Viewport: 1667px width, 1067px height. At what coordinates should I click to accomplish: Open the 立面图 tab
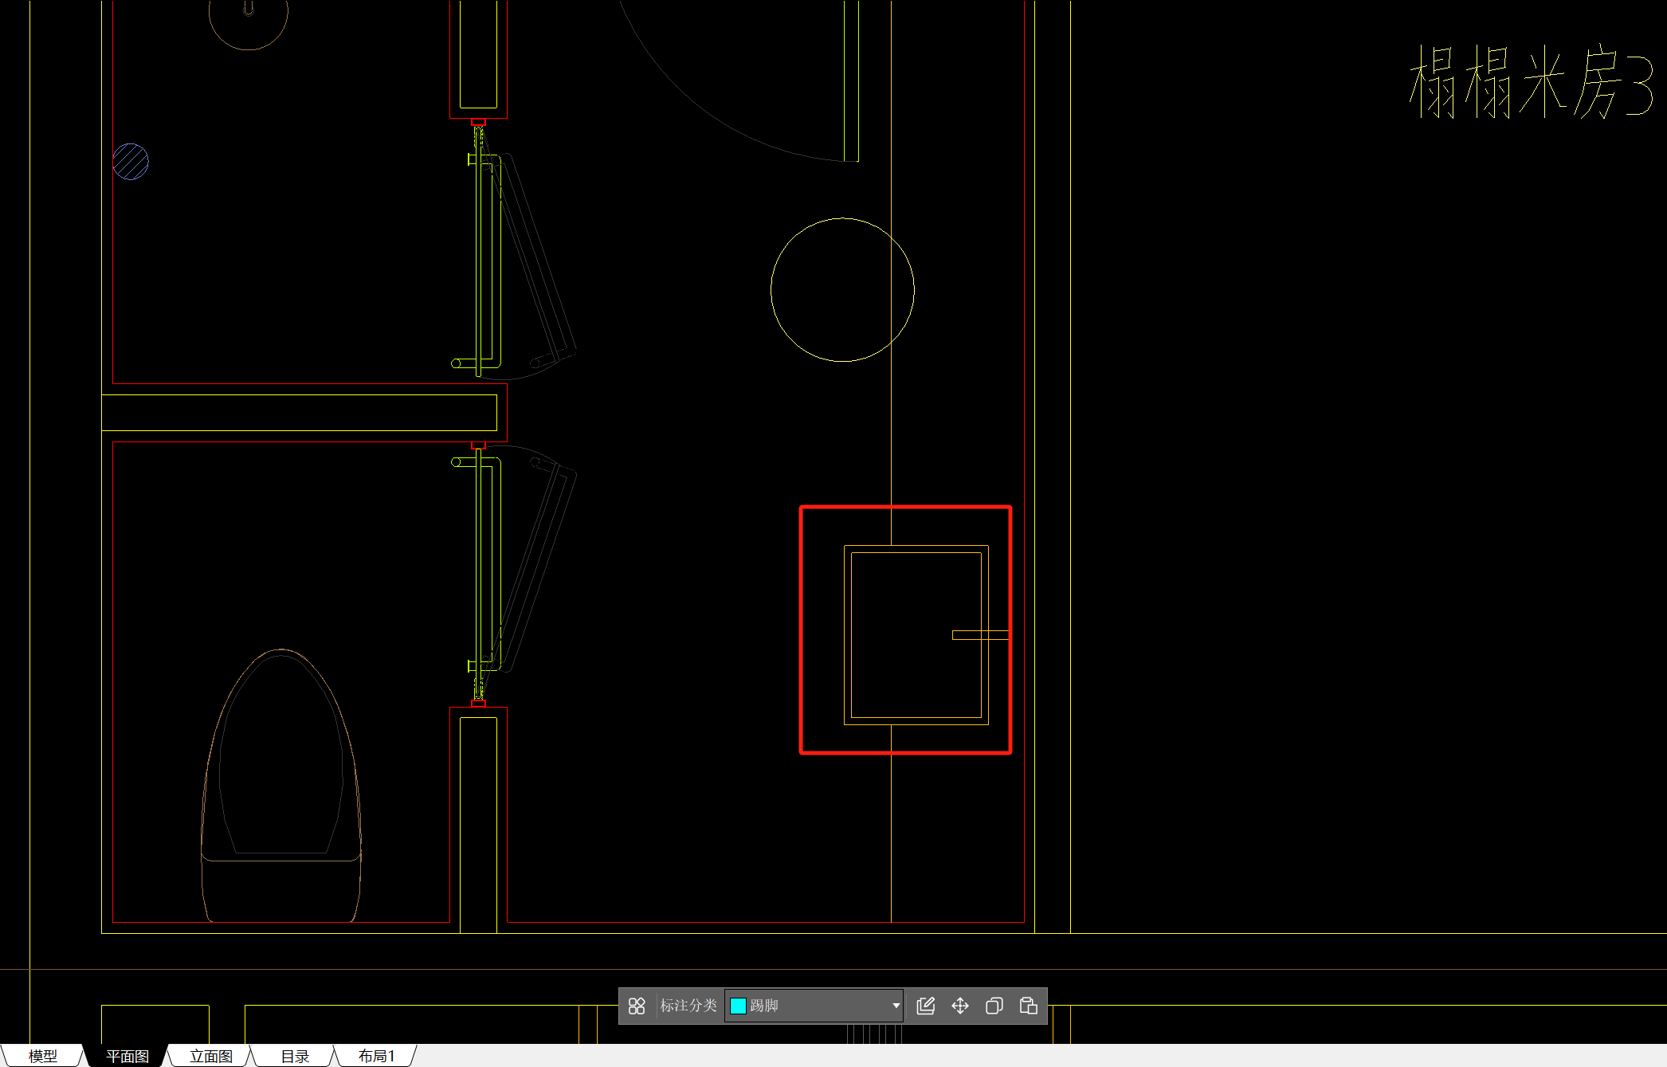tap(211, 1056)
